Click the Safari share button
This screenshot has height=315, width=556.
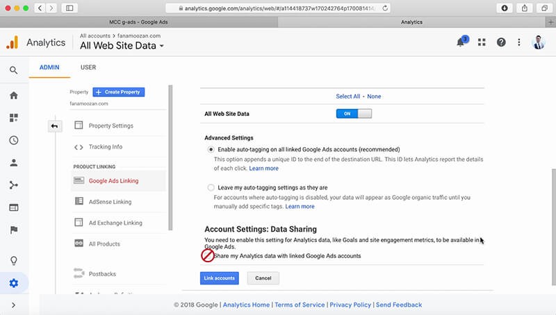point(525,8)
